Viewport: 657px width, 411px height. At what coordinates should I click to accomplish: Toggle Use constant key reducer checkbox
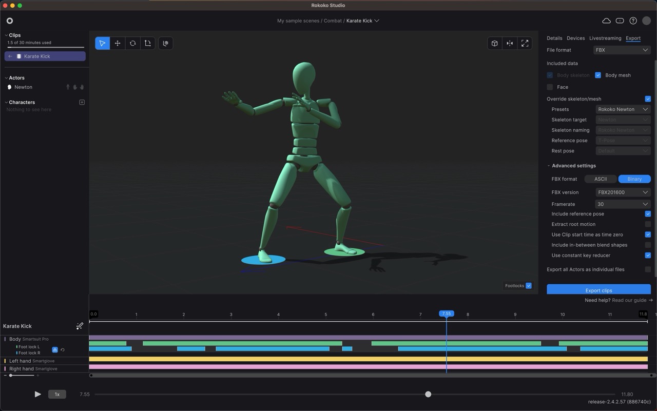coord(648,255)
